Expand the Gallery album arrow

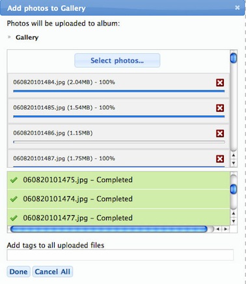click(x=9, y=37)
